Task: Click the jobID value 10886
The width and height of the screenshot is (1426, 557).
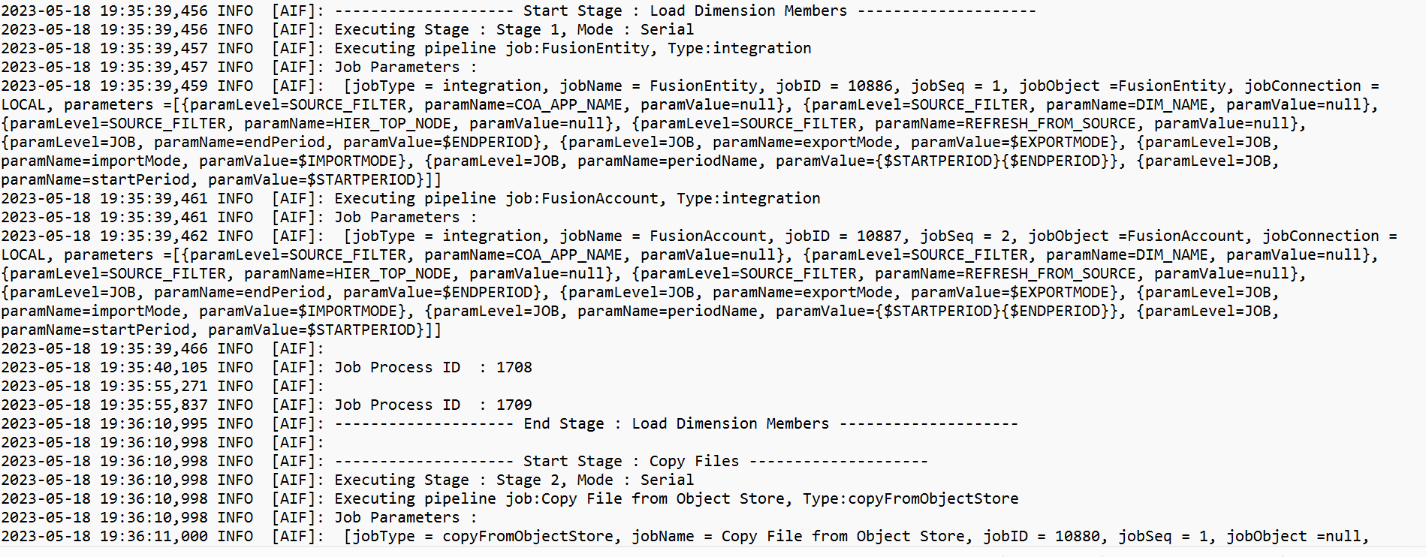Action: coord(870,86)
